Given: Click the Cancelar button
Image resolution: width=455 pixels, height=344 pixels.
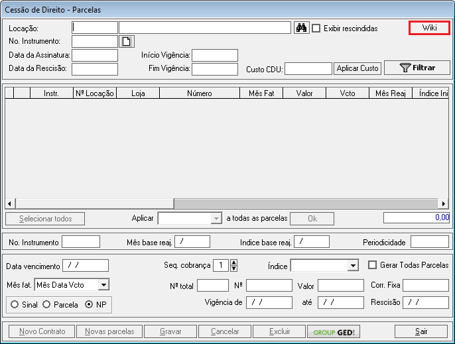Looking at the screenshot, I should (225, 331).
